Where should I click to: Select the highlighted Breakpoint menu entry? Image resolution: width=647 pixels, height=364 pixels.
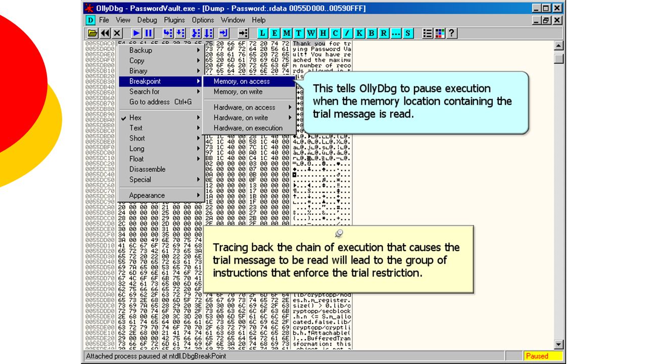pyautogui.click(x=161, y=81)
